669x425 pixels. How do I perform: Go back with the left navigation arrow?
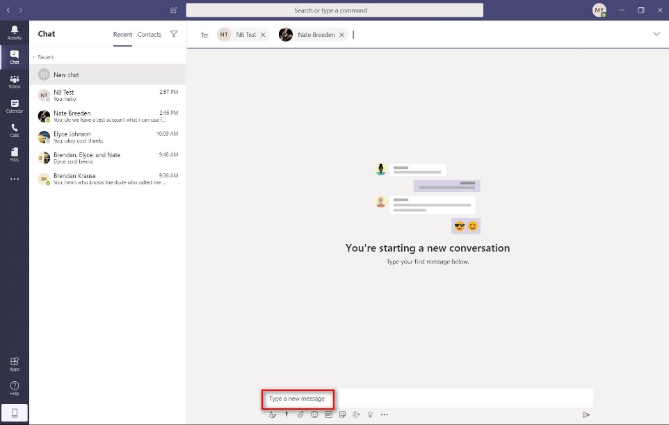[8, 10]
